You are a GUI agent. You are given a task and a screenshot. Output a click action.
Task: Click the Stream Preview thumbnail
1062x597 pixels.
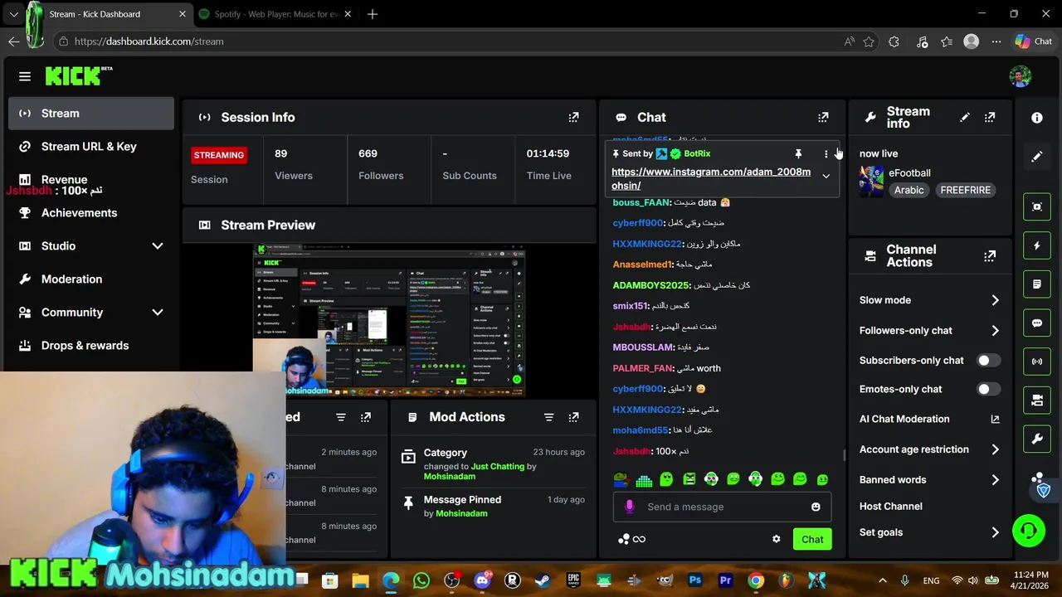(389, 321)
